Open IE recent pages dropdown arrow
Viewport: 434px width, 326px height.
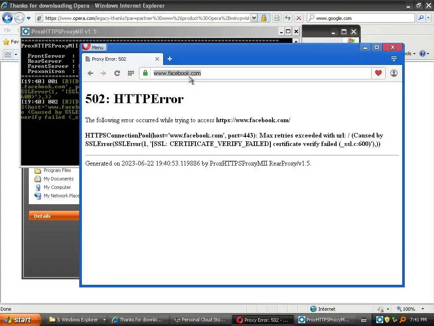point(28,18)
